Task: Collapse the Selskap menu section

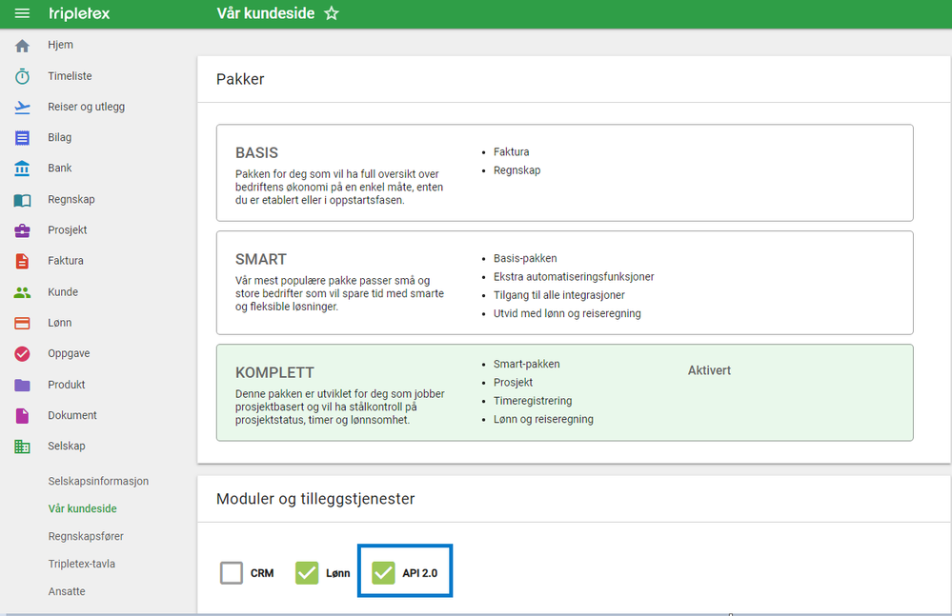Action: pyautogui.click(x=67, y=447)
